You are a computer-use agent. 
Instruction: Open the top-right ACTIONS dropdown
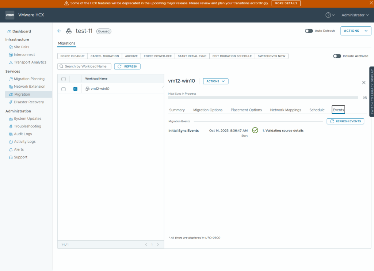[355, 31]
